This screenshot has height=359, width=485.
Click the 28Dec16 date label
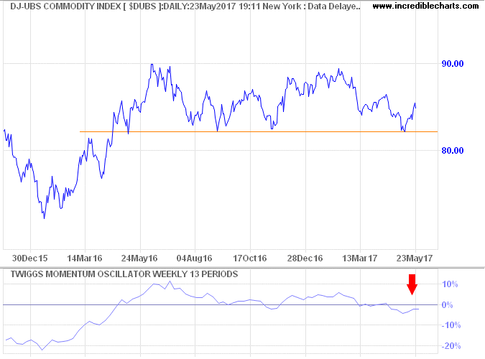click(305, 258)
